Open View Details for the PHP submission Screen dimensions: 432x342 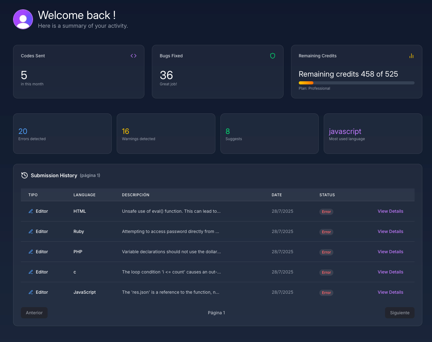point(390,252)
